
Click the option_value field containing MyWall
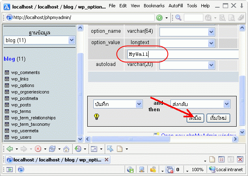pos(183,54)
